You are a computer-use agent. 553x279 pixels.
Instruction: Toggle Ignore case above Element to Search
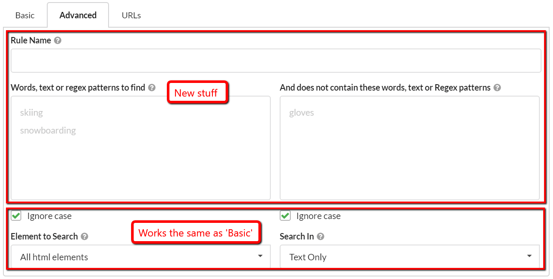tap(16, 216)
